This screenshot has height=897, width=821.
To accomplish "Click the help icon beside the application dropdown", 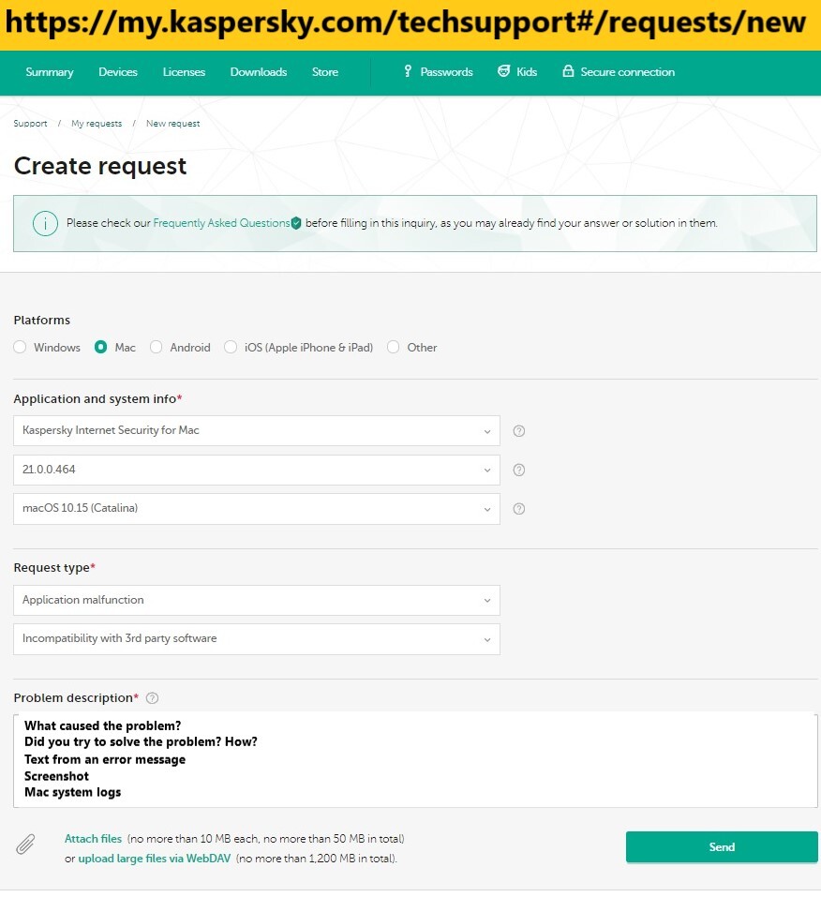I will pyautogui.click(x=519, y=431).
